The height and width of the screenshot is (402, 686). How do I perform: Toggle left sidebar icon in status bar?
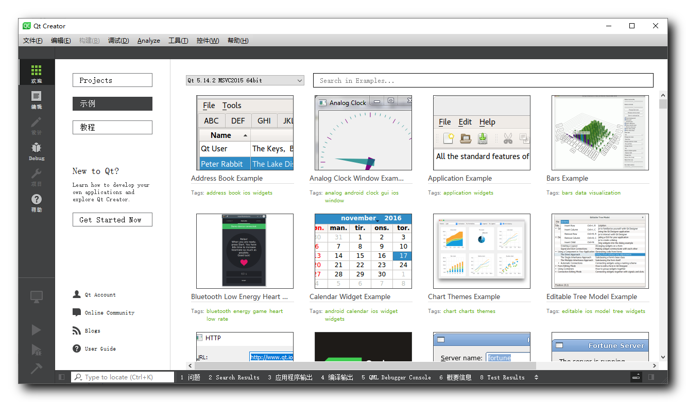click(62, 377)
